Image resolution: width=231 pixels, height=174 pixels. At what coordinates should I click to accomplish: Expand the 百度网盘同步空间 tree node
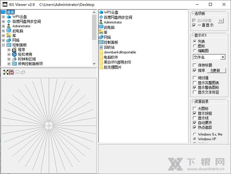[x=3, y=22]
